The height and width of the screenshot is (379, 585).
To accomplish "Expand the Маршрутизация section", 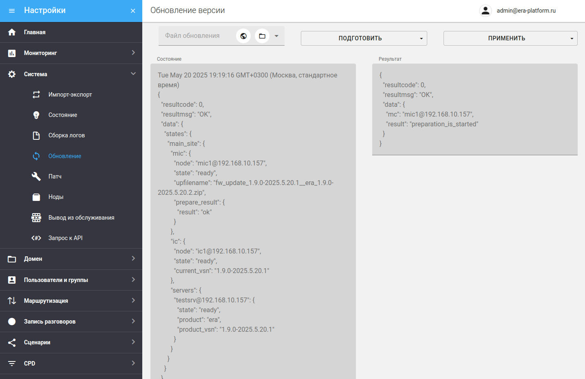I will coord(71,301).
